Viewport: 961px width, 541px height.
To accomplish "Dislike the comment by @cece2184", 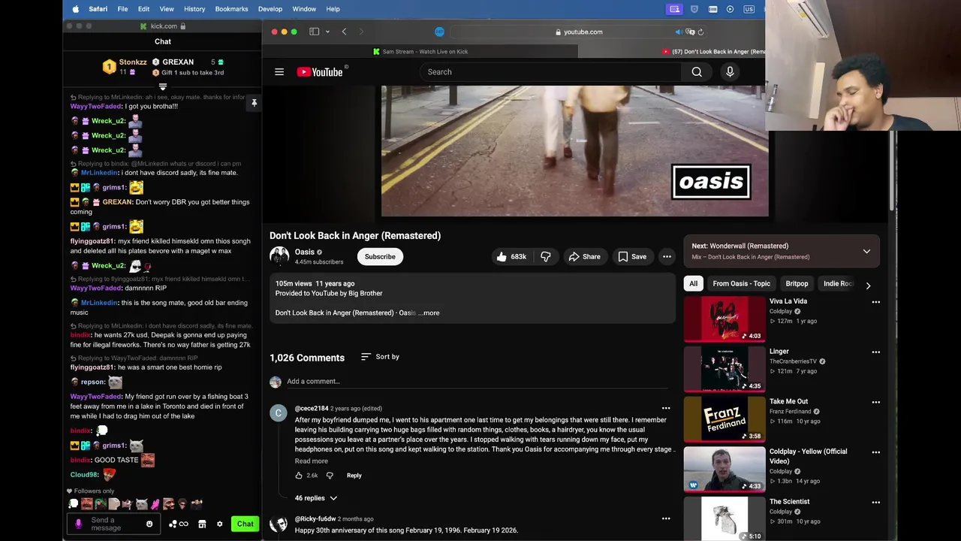I will [330, 476].
